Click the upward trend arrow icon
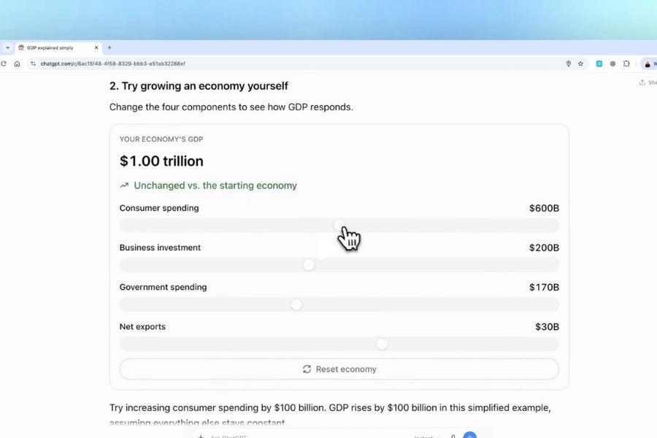The image size is (657, 438). pos(124,185)
